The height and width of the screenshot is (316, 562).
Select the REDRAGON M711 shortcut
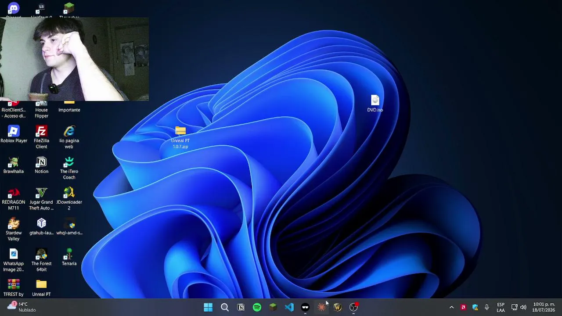[x=14, y=199]
